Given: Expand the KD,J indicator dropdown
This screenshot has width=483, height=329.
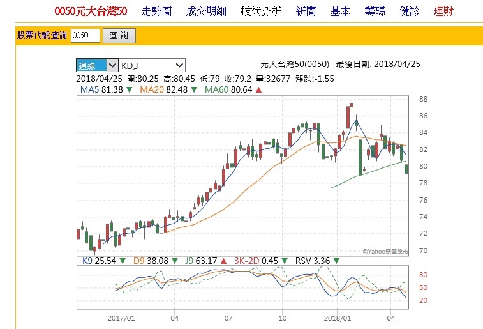Looking at the screenshot, I should [x=152, y=65].
